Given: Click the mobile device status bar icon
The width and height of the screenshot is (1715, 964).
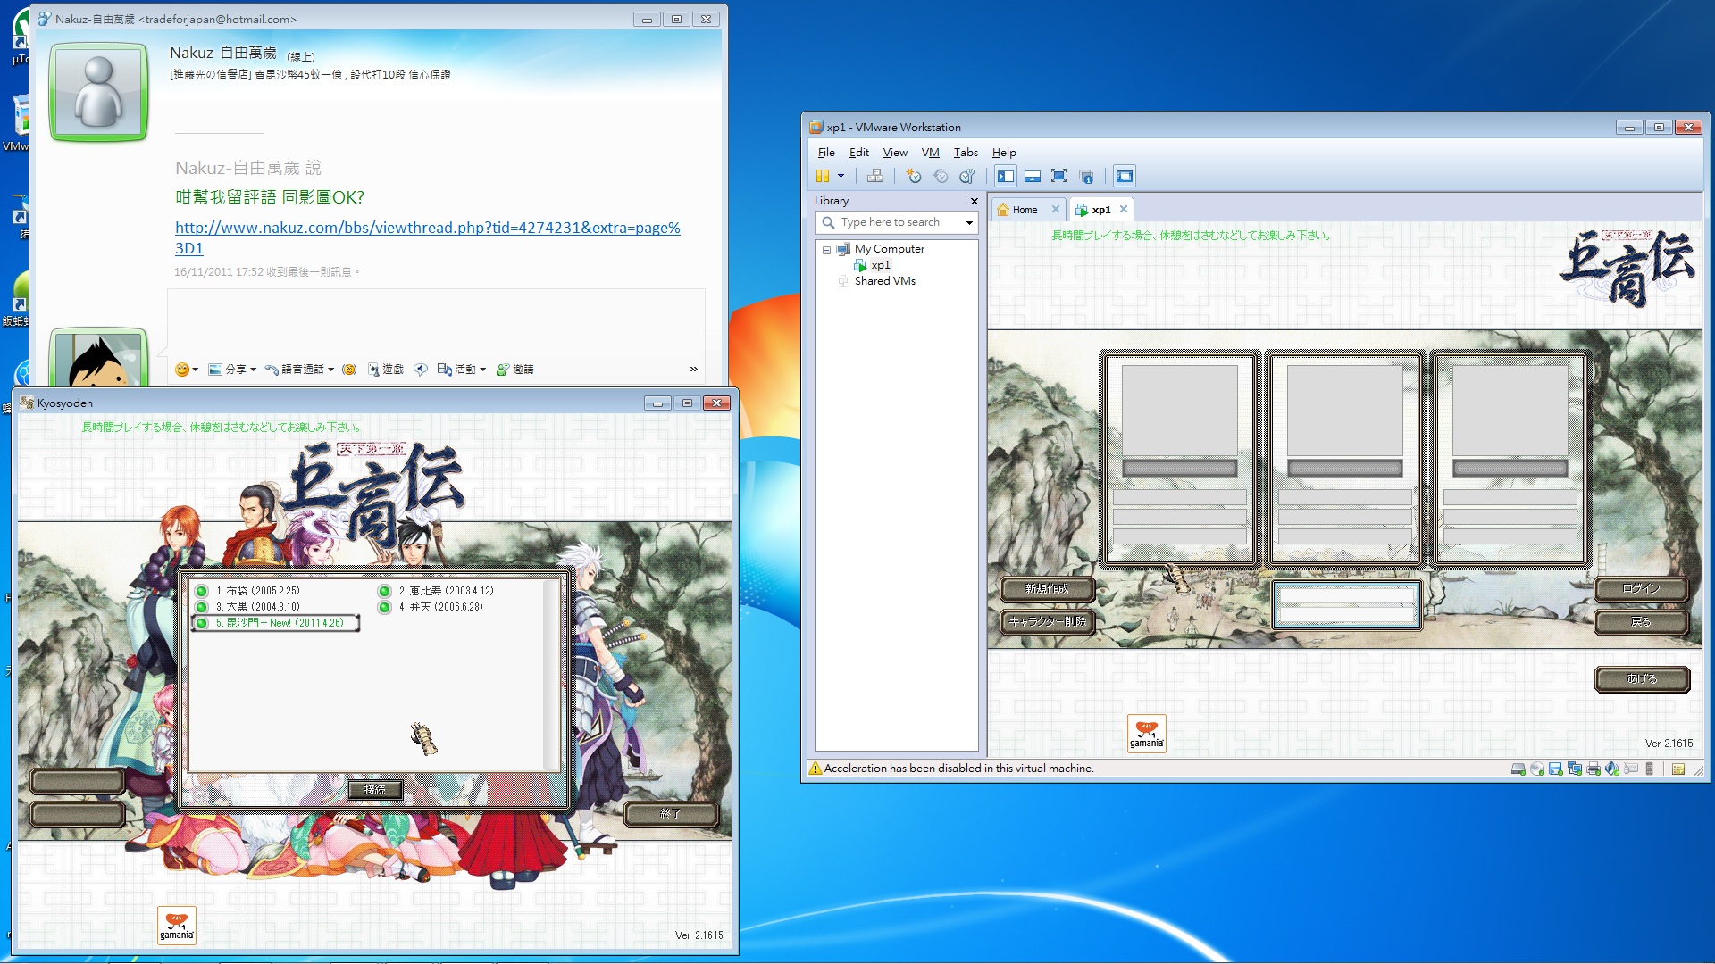Looking at the screenshot, I should click(1650, 769).
